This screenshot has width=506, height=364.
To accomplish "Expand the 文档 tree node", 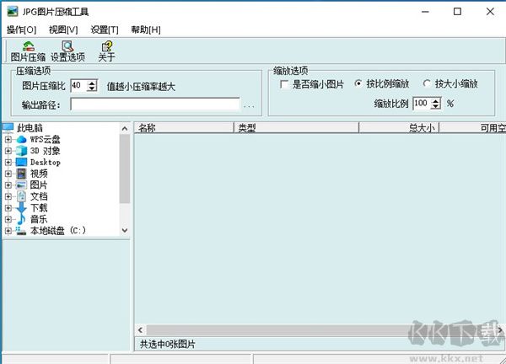I will 8,196.
